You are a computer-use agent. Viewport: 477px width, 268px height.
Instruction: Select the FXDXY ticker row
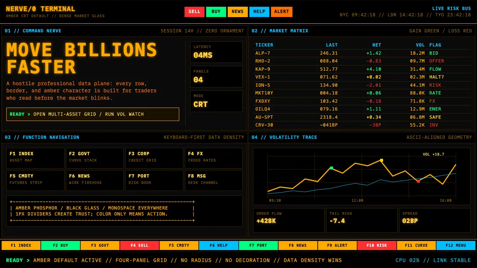(x=362, y=101)
